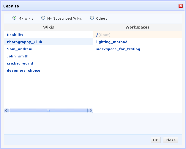Close the Copy To dialog with red X
Image resolution: width=186 pixels, height=149 pixels.
(x=181, y=6)
